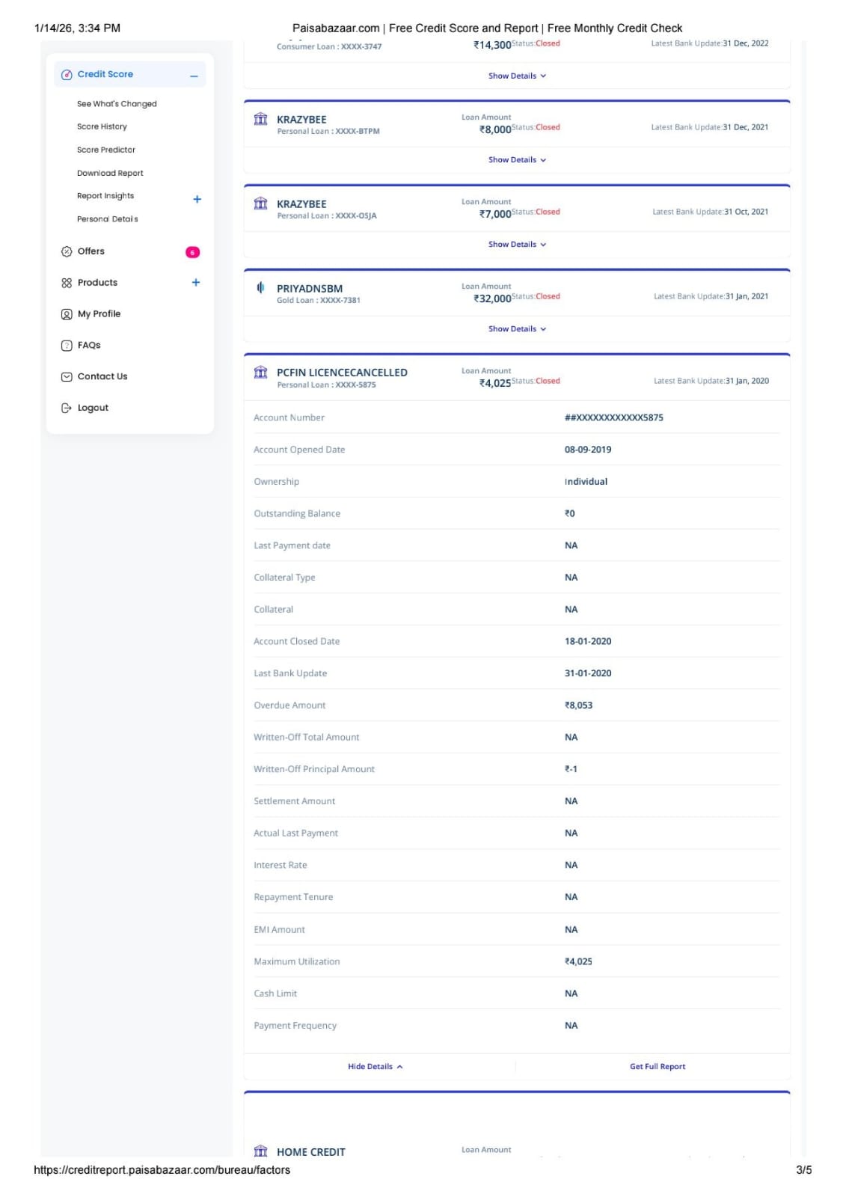Click the Get Full Report link
This screenshot has height=1197, width=846.
pyautogui.click(x=657, y=1067)
